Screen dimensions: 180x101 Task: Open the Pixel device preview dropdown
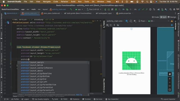tap(143, 21)
